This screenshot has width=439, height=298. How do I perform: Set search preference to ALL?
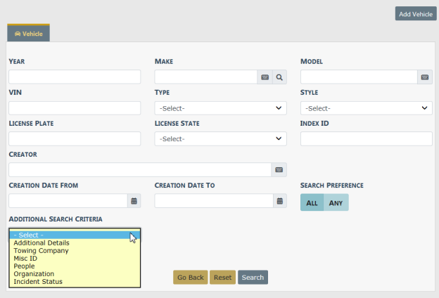point(312,202)
